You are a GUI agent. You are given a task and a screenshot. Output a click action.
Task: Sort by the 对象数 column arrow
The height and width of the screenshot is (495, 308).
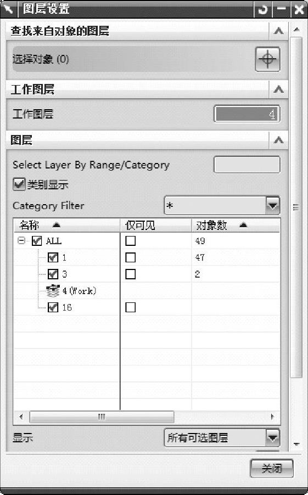(243, 225)
